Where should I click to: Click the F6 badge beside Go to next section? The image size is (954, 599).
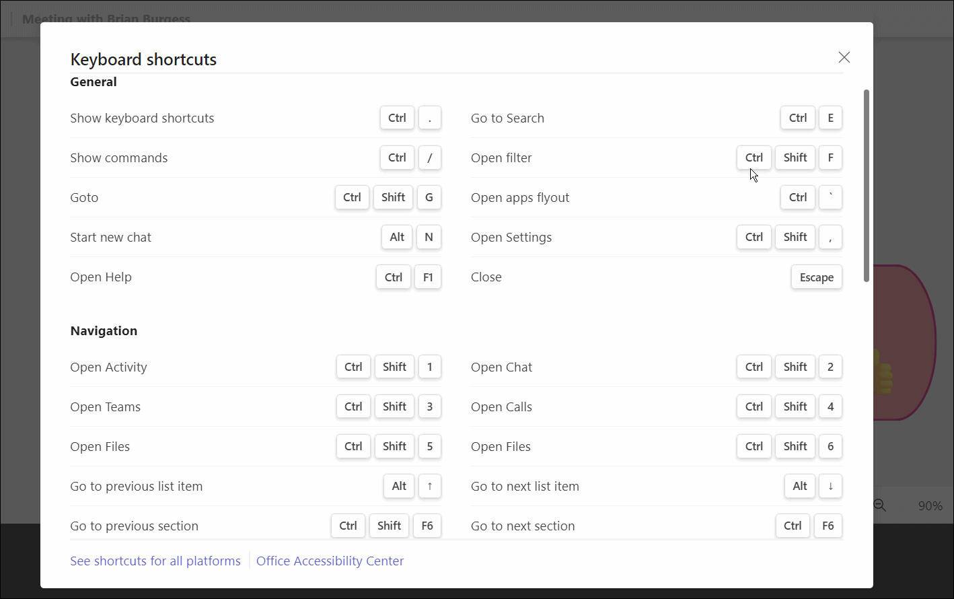pos(828,526)
